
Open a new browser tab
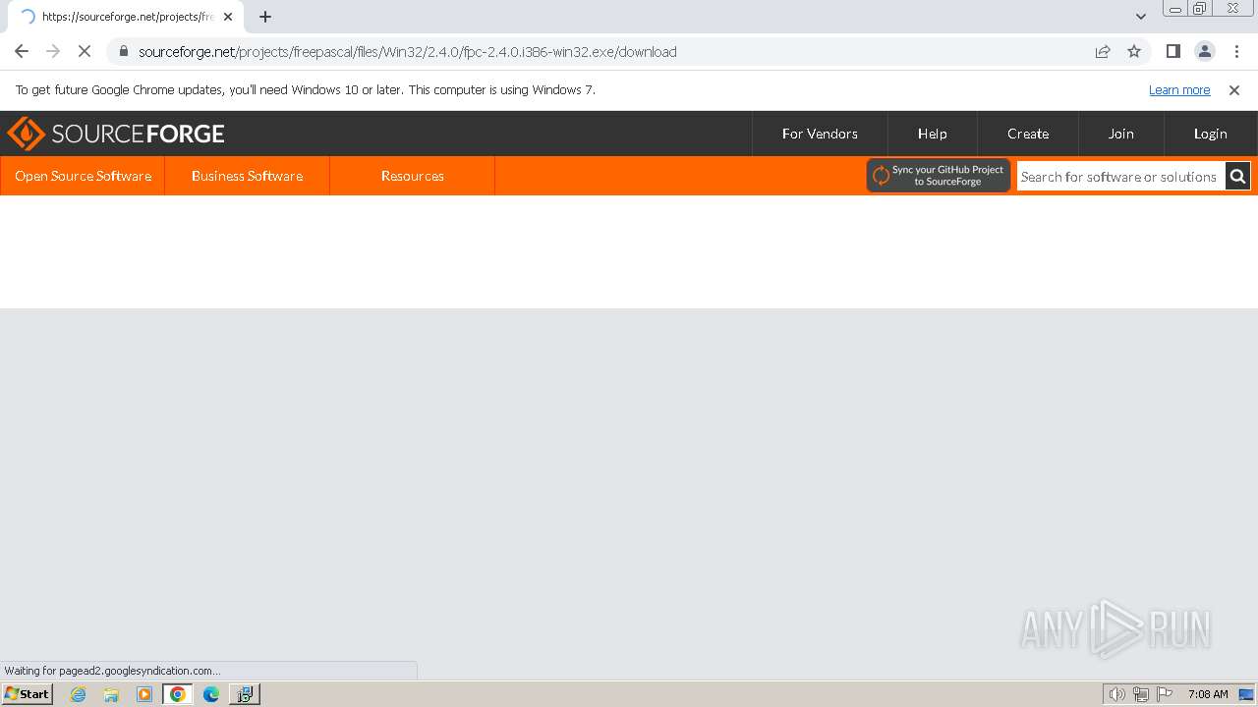pos(265,17)
